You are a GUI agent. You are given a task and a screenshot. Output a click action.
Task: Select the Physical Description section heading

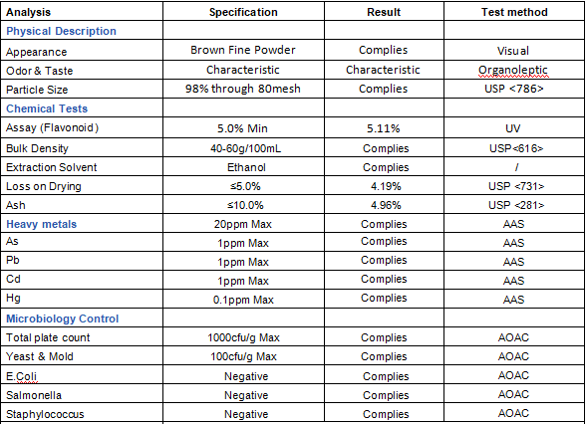point(62,31)
